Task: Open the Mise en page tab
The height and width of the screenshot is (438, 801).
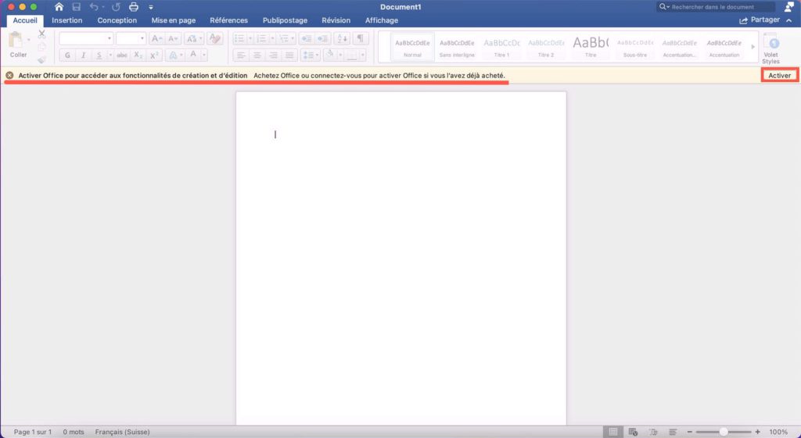Action: coord(174,20)
